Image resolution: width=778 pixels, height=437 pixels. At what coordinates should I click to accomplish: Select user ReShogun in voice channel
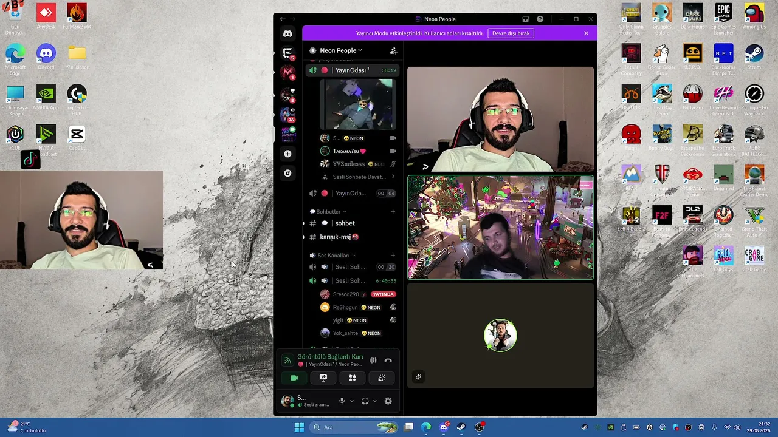click(x=358, y=307)
